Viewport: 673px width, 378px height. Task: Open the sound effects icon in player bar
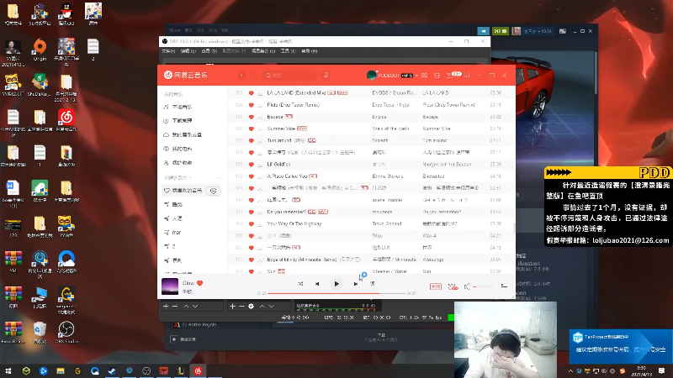pos(453,286)
